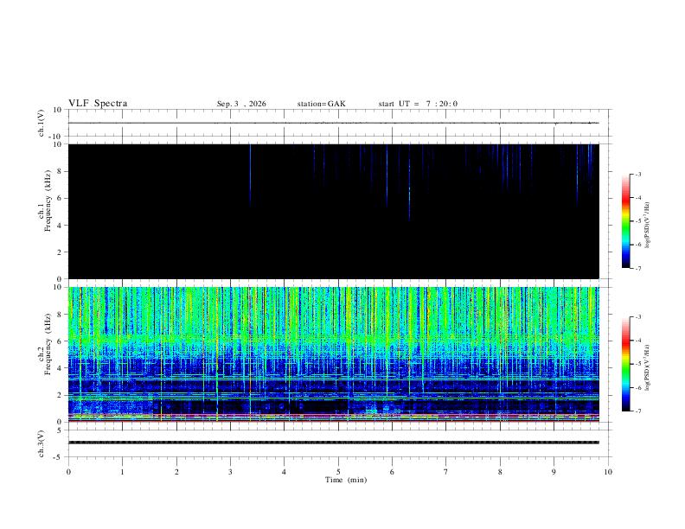Click the 5 tick on time axis
The width and height of the screenshot is (685, 529).
[x=338, y=472]
